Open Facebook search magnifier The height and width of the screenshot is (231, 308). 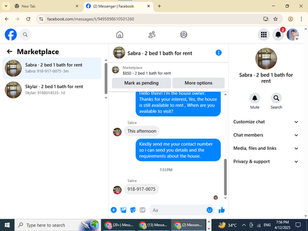25,34
